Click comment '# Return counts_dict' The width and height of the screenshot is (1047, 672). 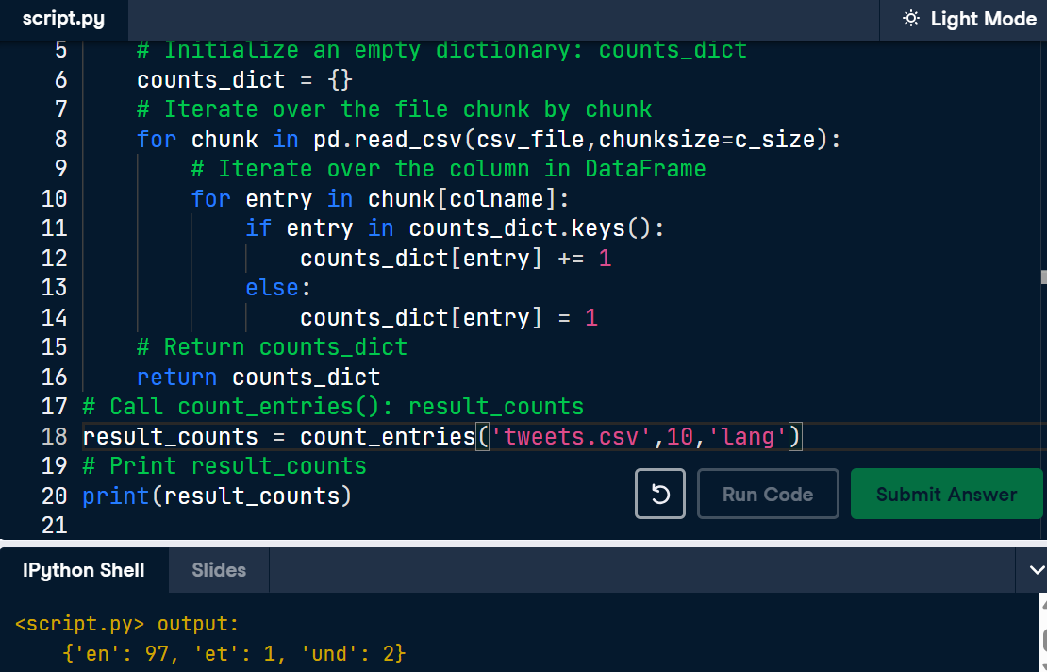[272, 347]
